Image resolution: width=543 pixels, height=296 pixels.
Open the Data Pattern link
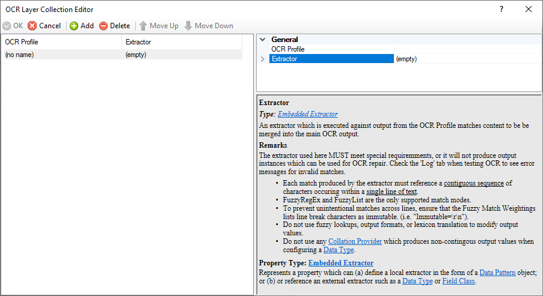[x=498, y=273]
